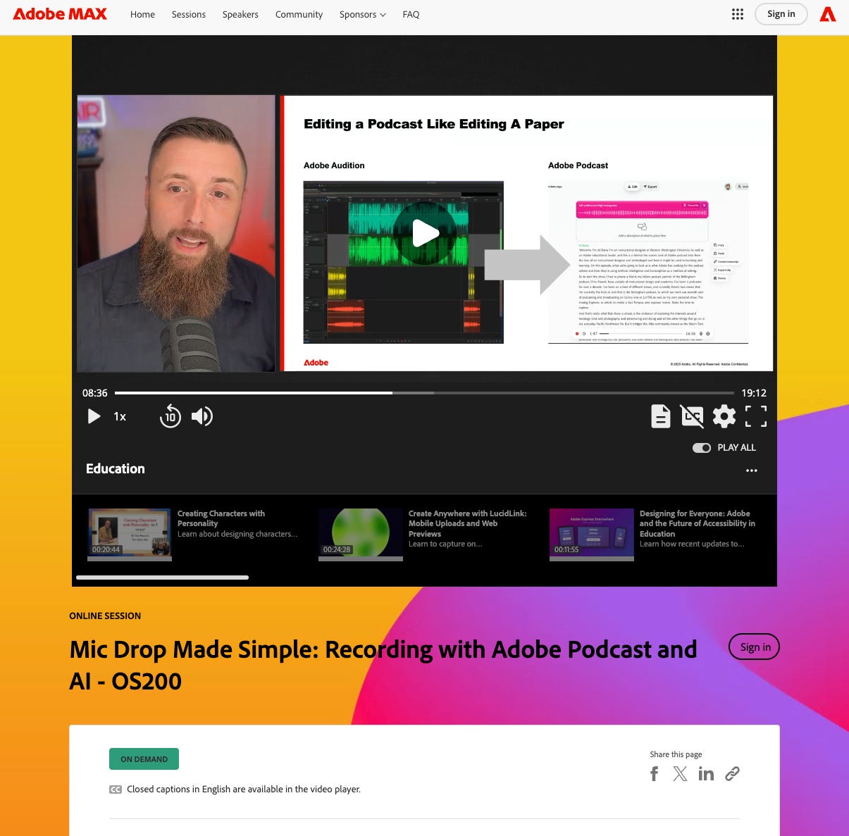Open the transcript document icon
Screen dimensions: 849x836
click(x=660, y=416)
